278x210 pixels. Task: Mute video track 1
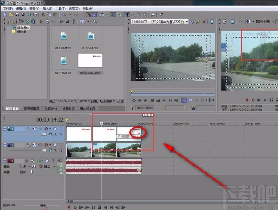point(54,129)
